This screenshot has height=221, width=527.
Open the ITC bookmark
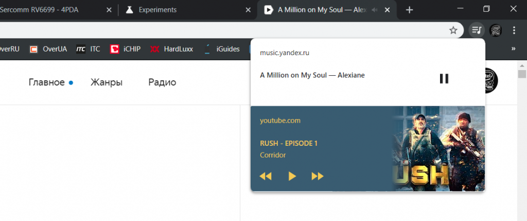coord(88,49)
